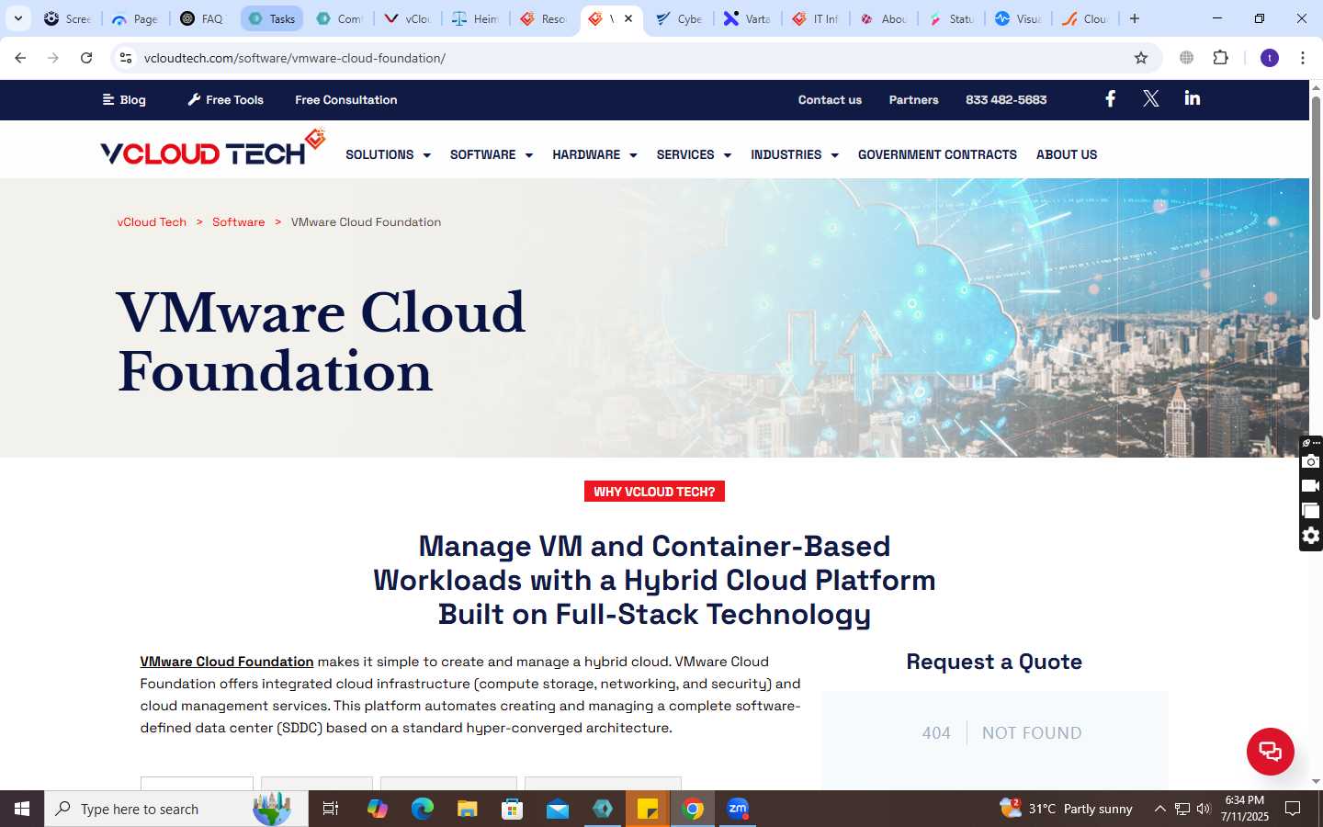Switch to the FAQ browser tab

[x=203, y=18]
